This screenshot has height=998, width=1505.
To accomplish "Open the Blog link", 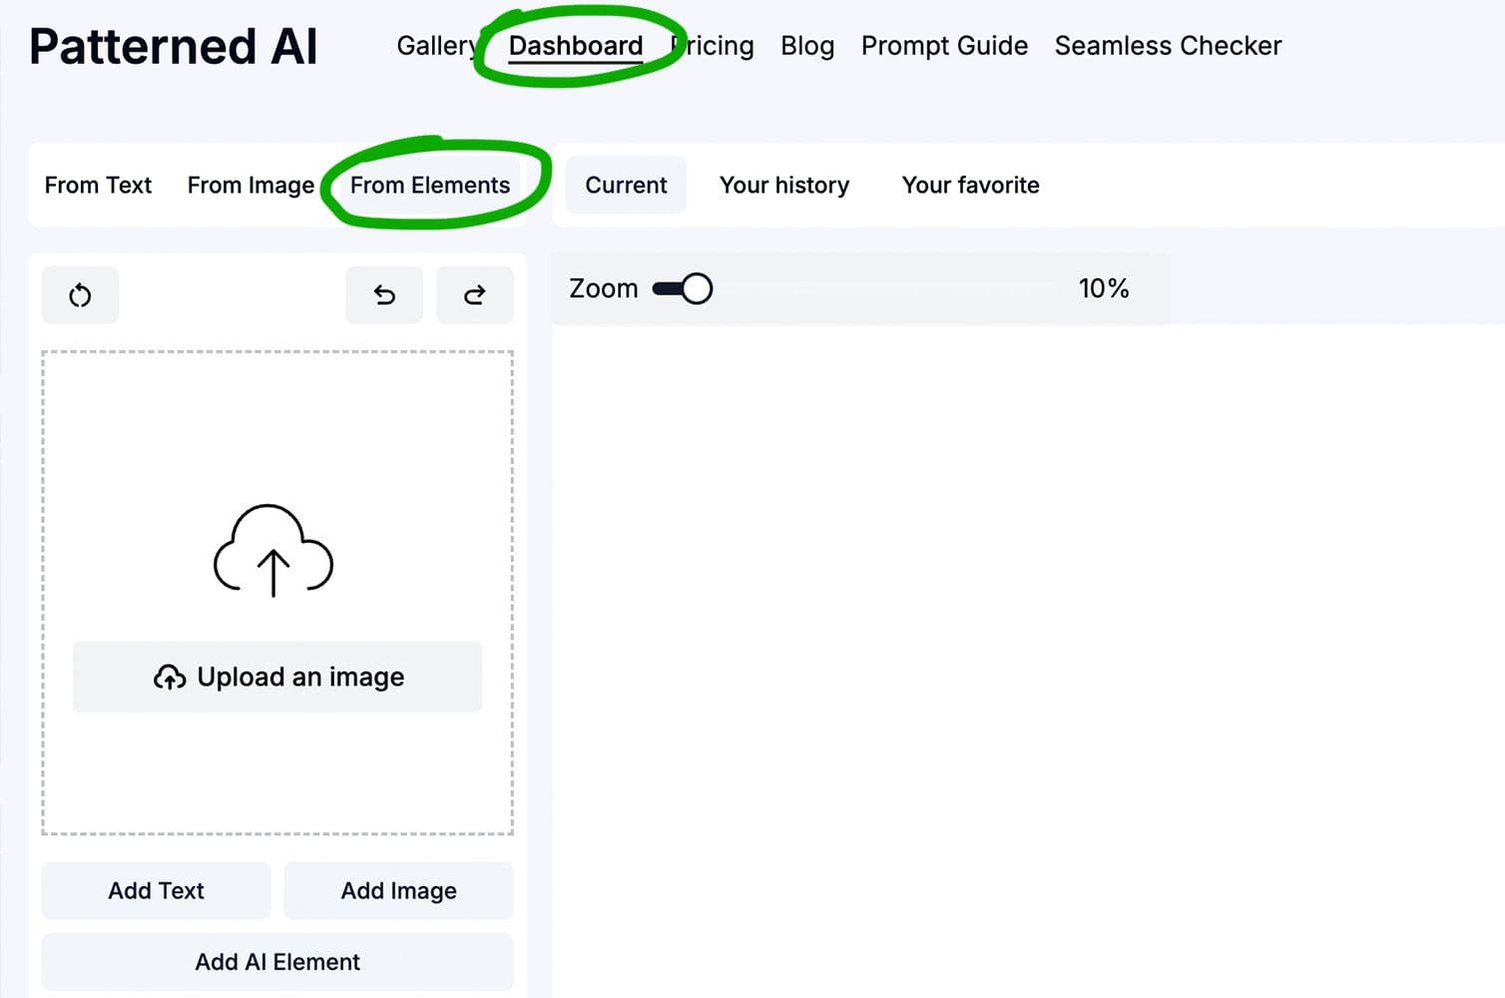I will point(807,46).
